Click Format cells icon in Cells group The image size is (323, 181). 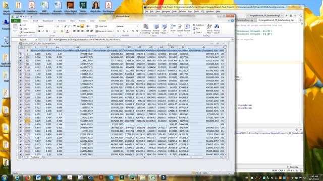pos(187,28)
